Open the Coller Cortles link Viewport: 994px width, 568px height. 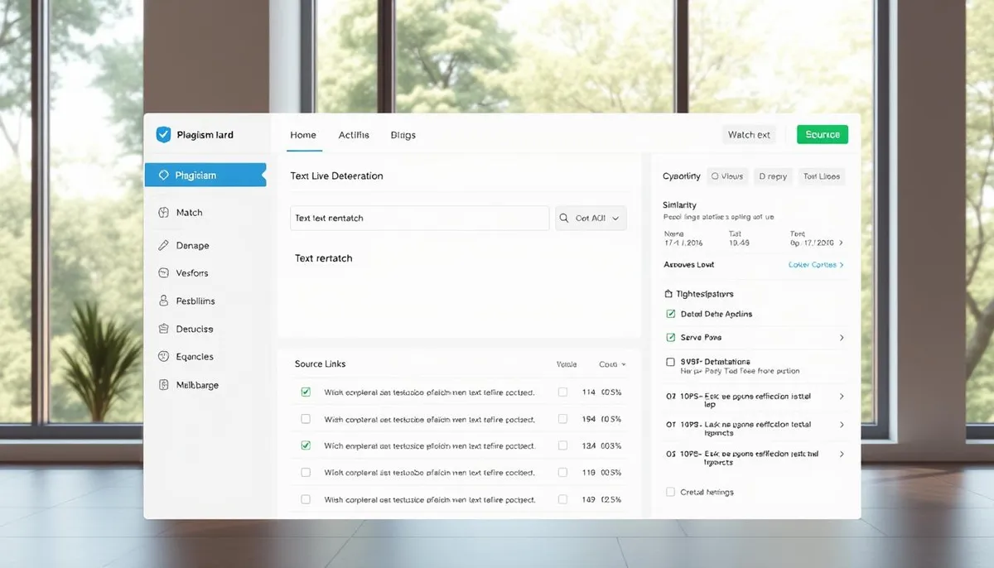816,265
